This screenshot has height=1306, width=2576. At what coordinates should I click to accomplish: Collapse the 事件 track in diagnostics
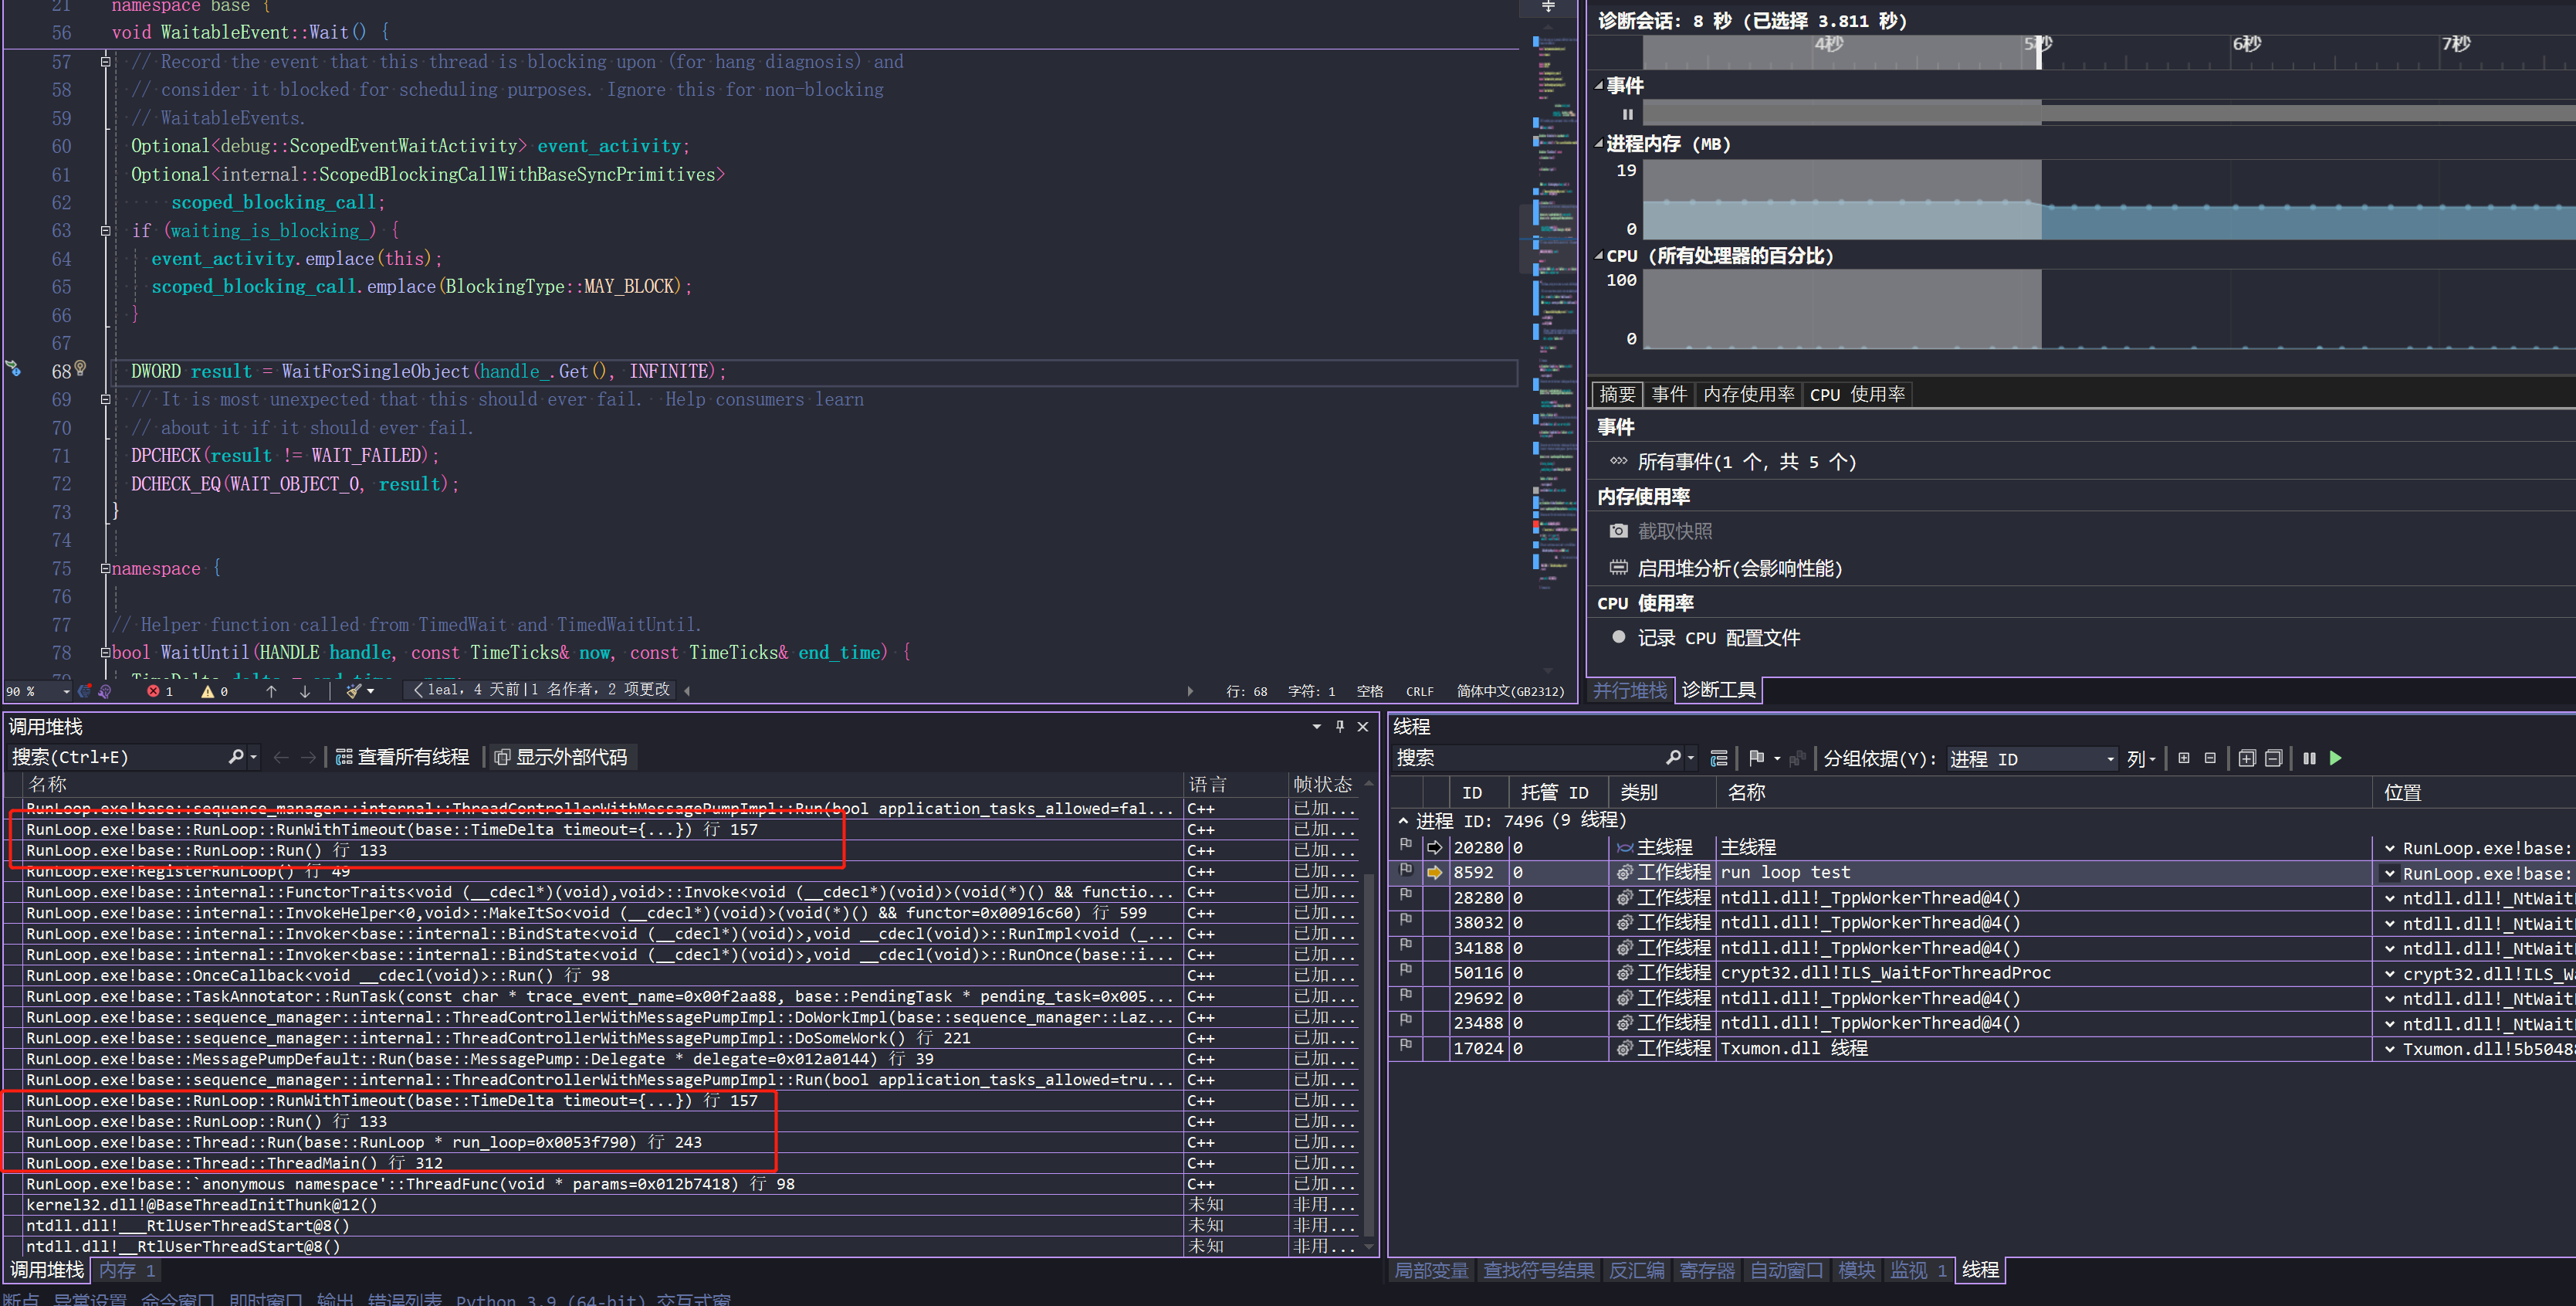click(1599, 86)
